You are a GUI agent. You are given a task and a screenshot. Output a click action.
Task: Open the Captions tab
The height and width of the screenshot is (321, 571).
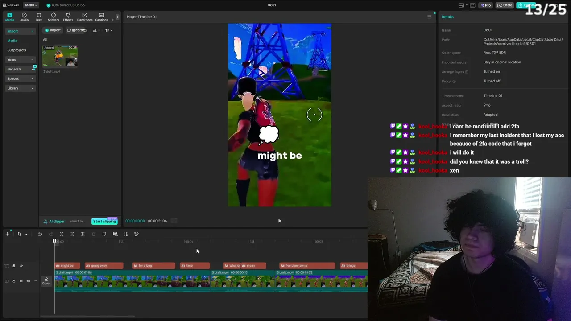[101, 17]
